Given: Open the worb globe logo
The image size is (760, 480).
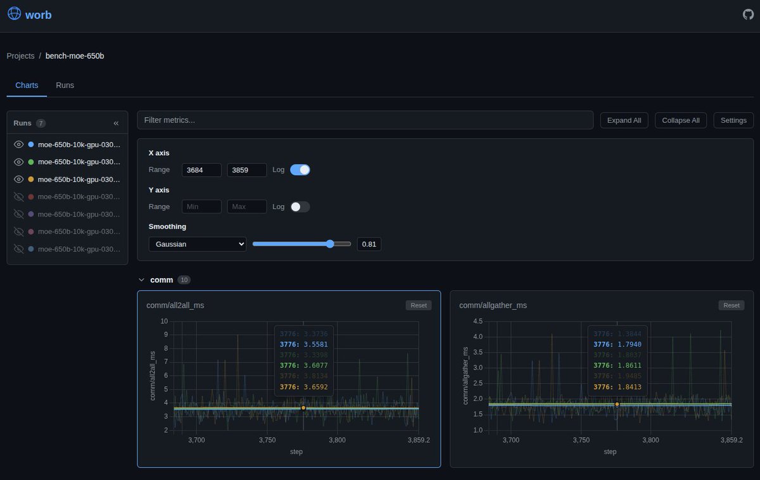Looking at the screenshot, I should [x=14, y=15].
